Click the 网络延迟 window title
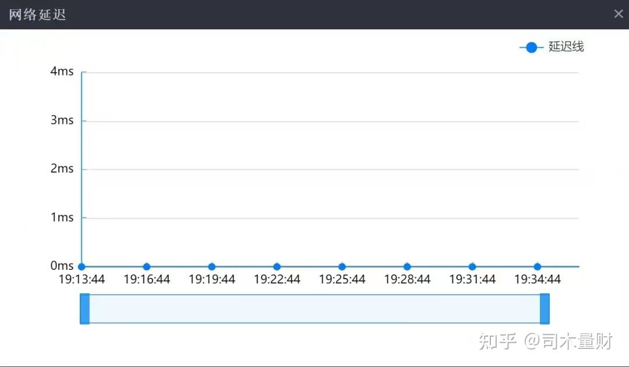The image size is (629, 367). click(37, 15)
